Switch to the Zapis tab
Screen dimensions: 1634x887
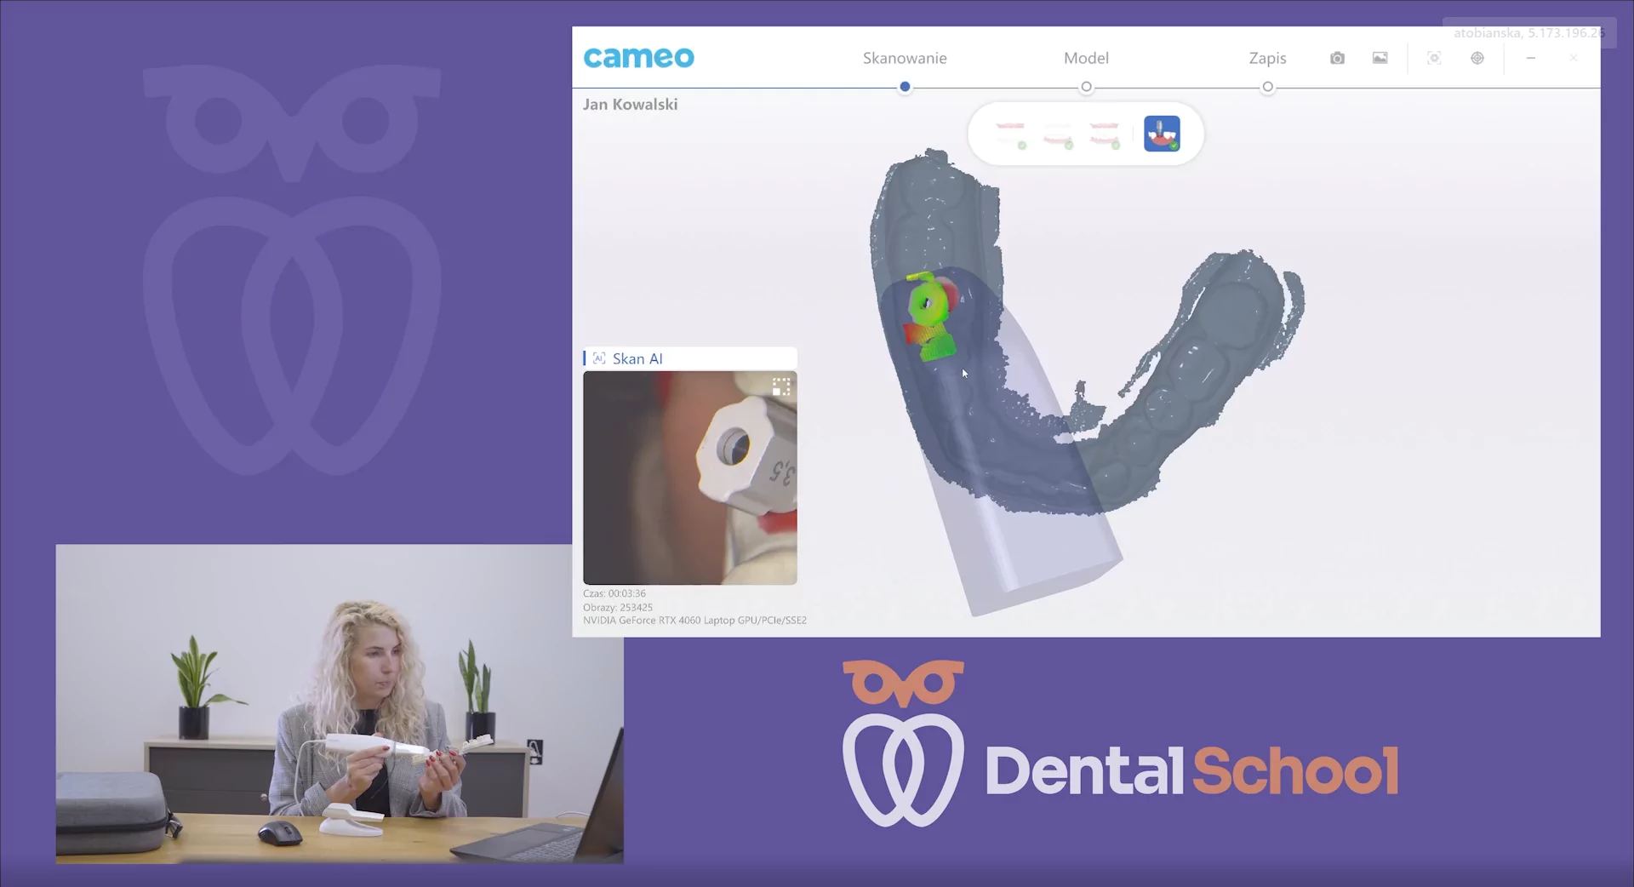pos(1267,58)
